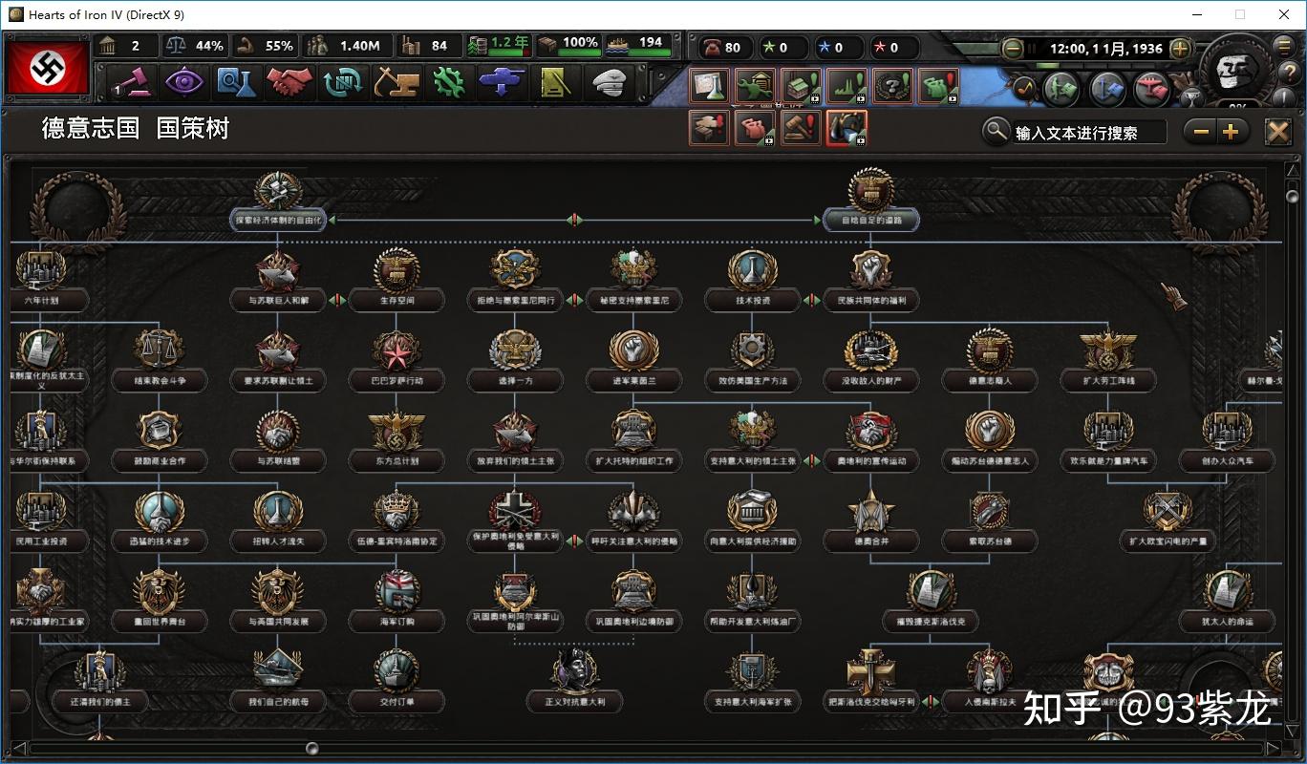Image resolution: width=1307 pixels, height=764 pixels.
Task: Open the construction crane menu
Action: point(396,83)
